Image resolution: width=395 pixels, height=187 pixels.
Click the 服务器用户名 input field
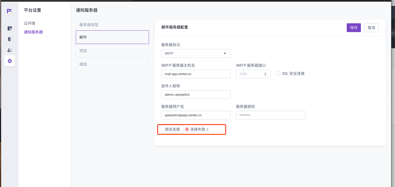pyautogui.click(x=196, y=115)
